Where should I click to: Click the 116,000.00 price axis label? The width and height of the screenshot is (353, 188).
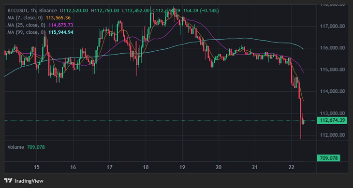(332, 48)
